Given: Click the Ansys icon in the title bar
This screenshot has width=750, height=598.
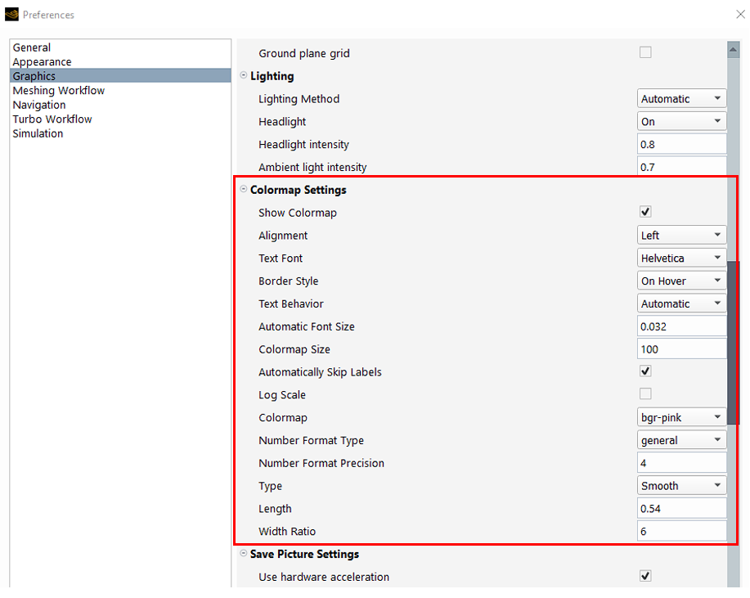Looking at the screenshot, I should click(x=11, y=15).
